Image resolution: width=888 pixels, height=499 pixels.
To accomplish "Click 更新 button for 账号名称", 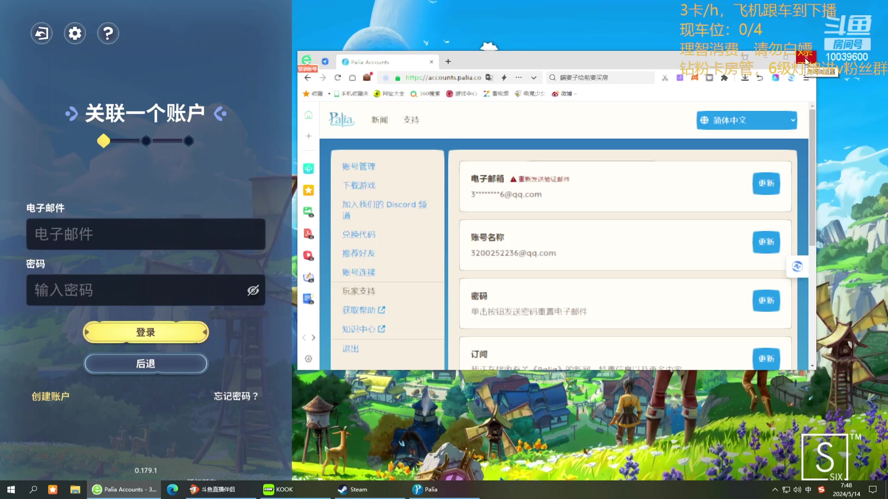I will point(766,242).
